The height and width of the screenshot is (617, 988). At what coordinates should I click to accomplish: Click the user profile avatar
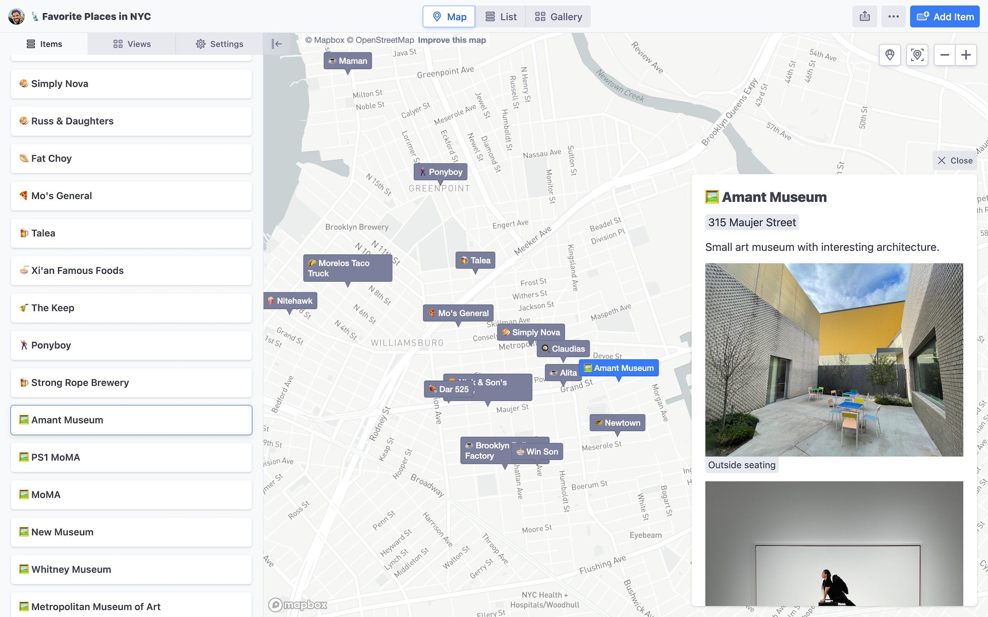point(16,16)
